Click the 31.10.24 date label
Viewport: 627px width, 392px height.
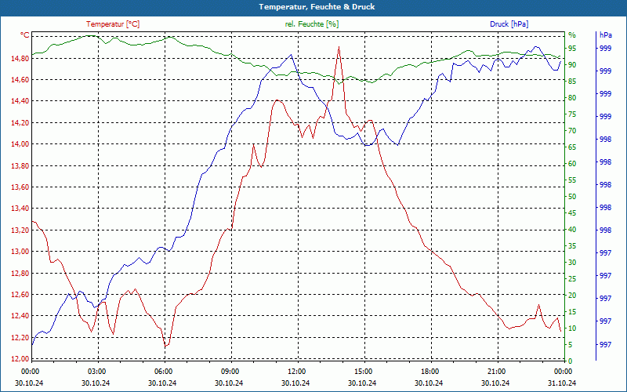tap(562, 383)
